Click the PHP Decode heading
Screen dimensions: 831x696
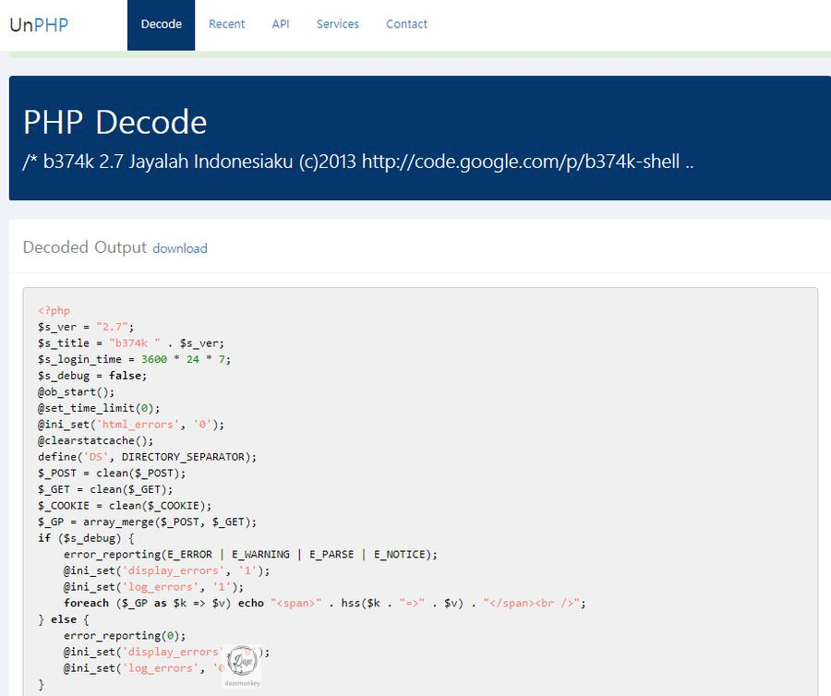point(115,122)
